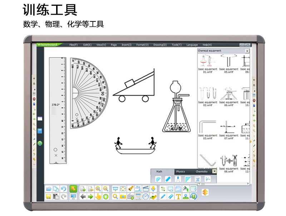The height and width of the screenshot is (216, 286).
Task: Open the Chemistry tab
Action: (201, 172)
